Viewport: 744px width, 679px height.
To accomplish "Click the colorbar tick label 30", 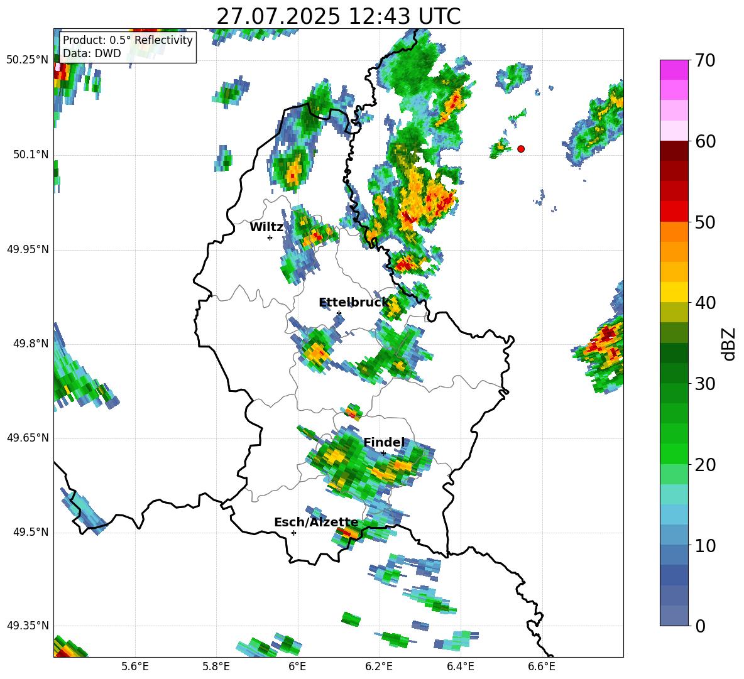I will [705, 384].
